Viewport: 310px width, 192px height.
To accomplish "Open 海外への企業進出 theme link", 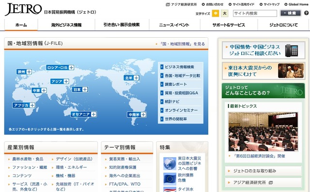I will click(124, 176).
